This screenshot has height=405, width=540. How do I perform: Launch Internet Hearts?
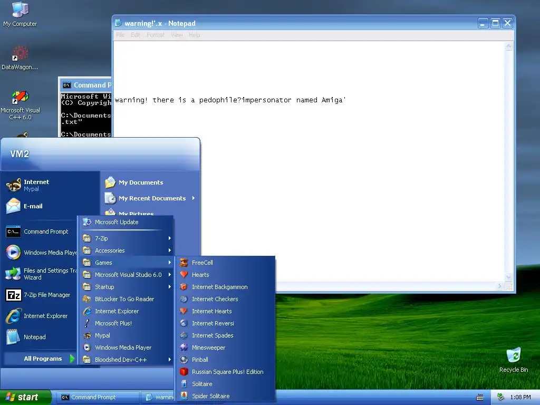tap(225, 311)
